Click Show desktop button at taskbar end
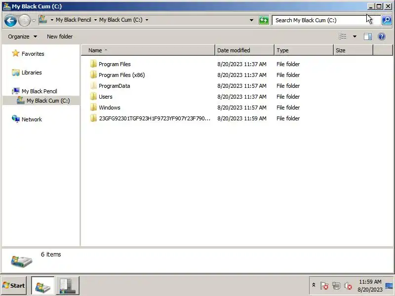This screenshot has height=296, width=395. click(x=390, y=286)
